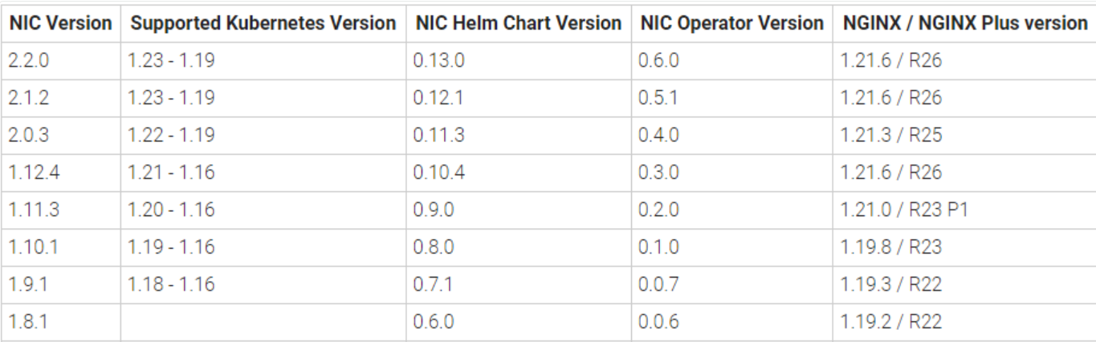This screenshot has height=342, width=1096.
Task: Click NIC version 1.12.4 cell
Action: pos(32,173)
